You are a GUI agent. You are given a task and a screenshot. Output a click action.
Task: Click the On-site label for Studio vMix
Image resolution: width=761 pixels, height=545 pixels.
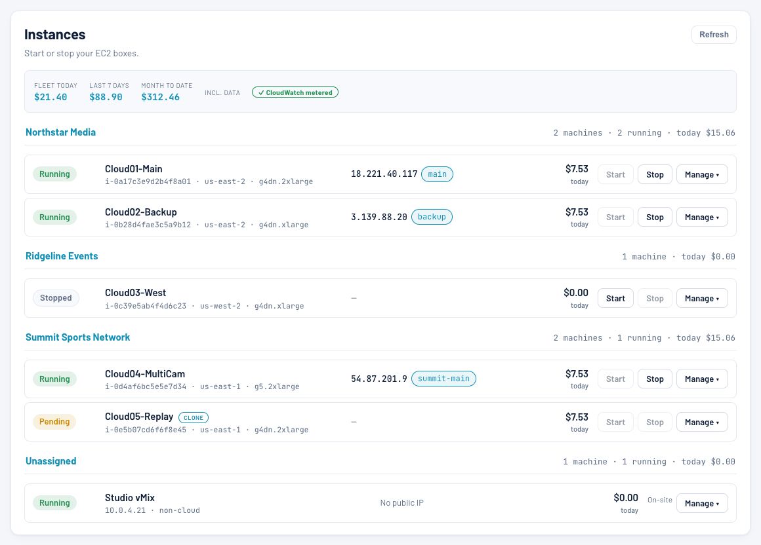coord(659,500)
